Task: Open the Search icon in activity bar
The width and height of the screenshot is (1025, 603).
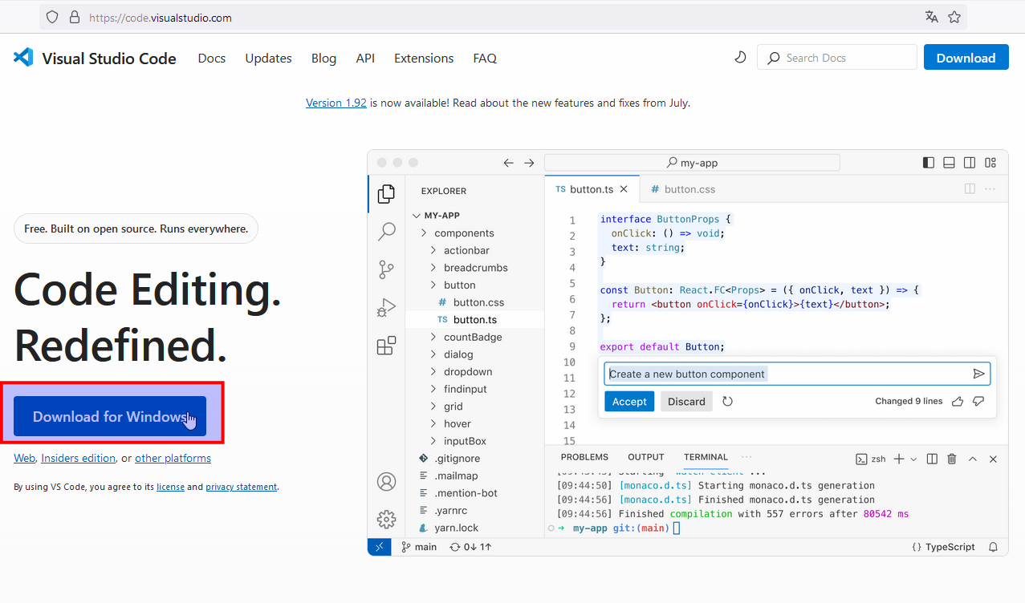Action: pos(386,232)
